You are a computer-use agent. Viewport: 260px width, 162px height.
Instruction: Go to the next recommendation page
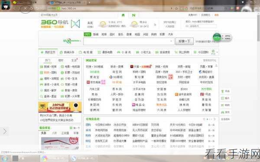click(x=214, y=119)
